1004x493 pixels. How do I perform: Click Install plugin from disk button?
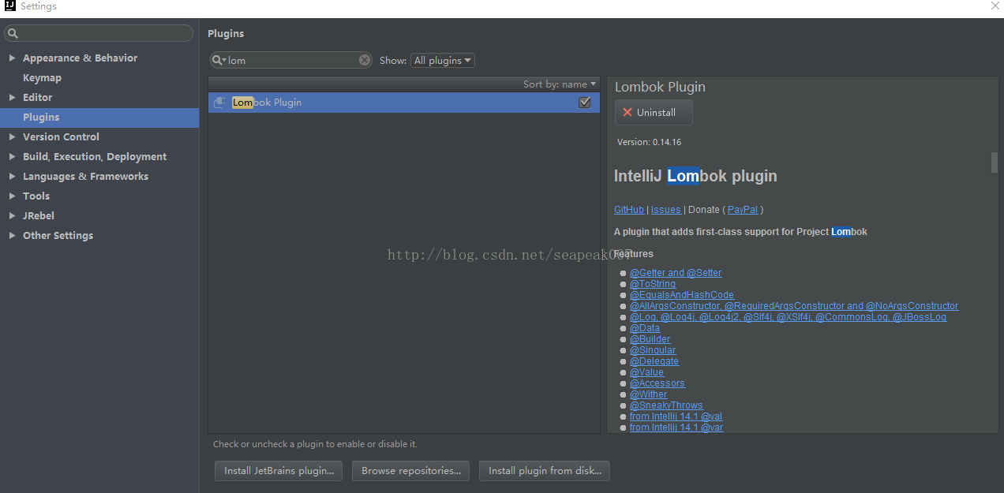545,471
